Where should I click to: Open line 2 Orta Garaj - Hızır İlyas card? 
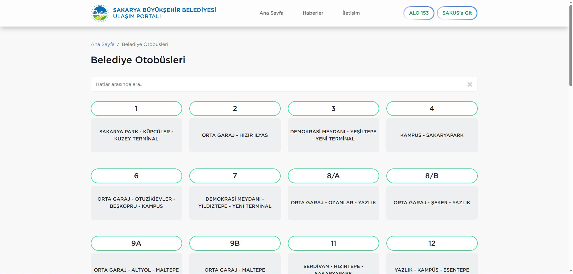[235, 135]
